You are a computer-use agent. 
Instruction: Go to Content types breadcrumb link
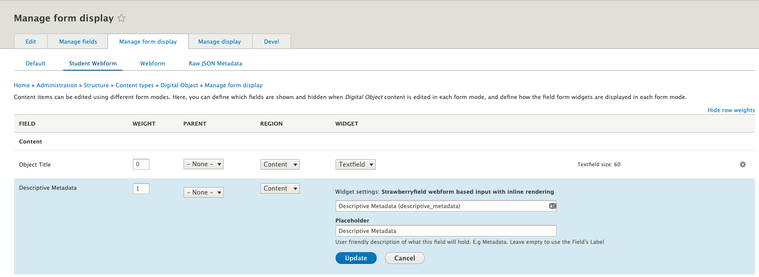pyautogui.click(x=135, y=85)
